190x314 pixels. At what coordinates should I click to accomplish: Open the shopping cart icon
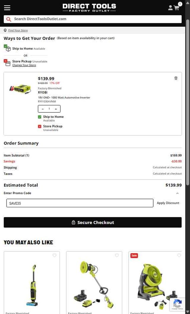[177, 8]
